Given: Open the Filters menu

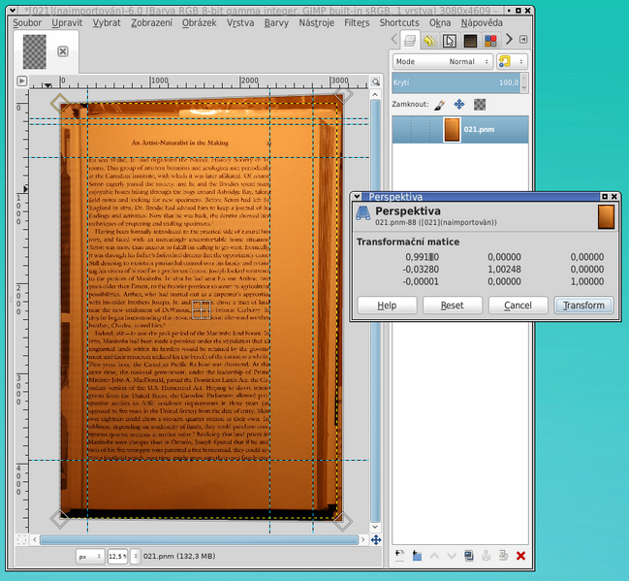Looking at the screenshot, I should 357,23.
